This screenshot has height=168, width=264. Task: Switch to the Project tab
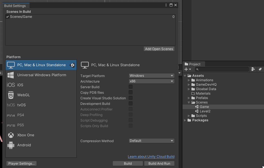tap(194, 64)
